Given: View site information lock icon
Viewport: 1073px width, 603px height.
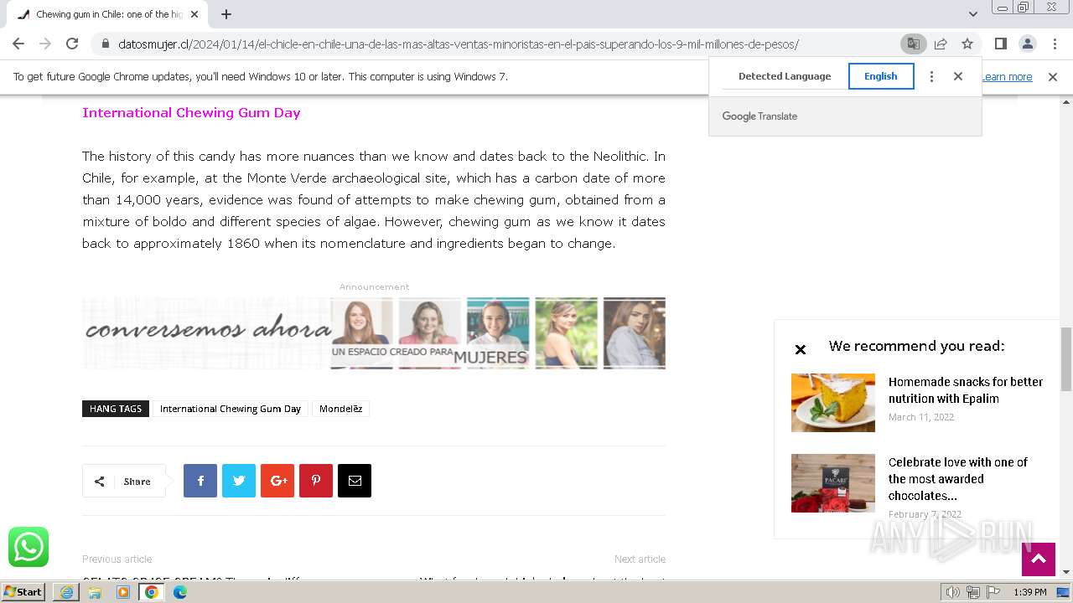Looking at the screenshot, I should (105, 44).
